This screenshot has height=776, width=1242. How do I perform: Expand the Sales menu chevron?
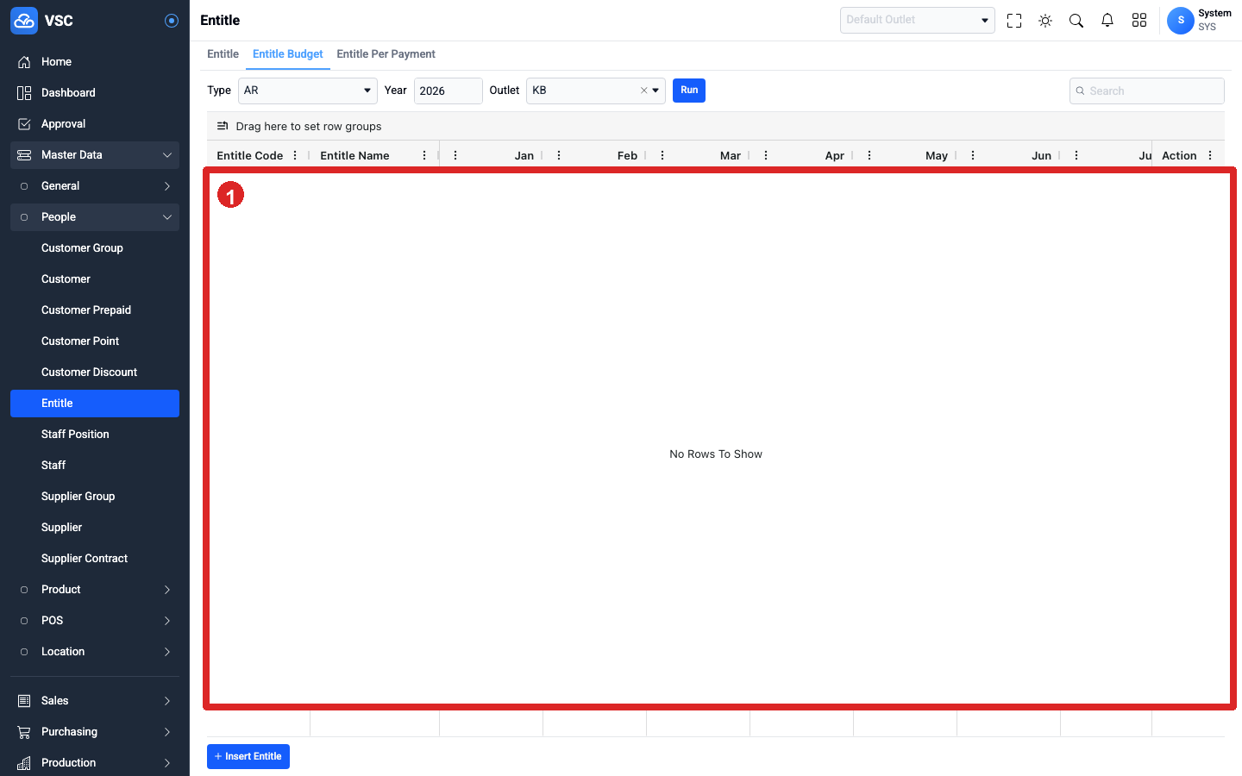pyautogui.click(x=167, y=701)
